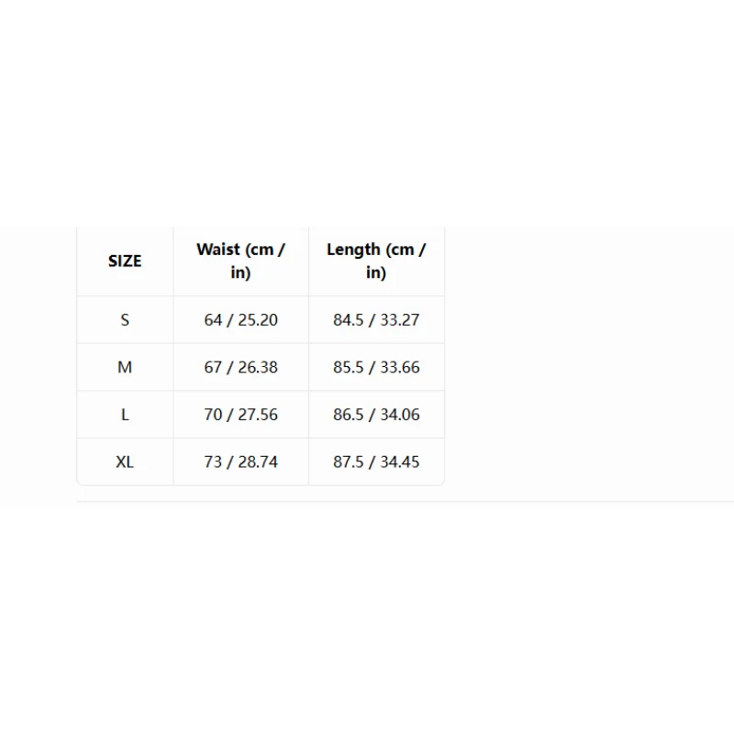Click the 70 / 27.56 waist value
The height and width of the screenshot is (734, 734).
(x=240, y=415)
